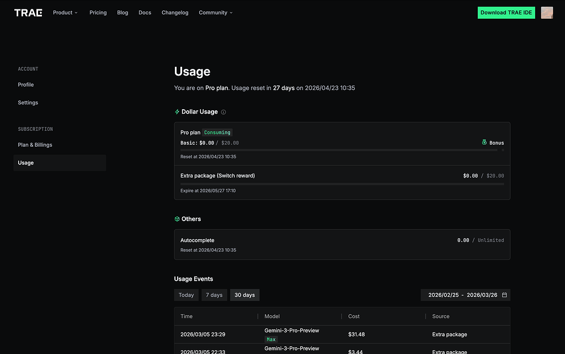The image size is (565, 354).
Task: Open calendar icon in date range
Action: [x=504, y=295]
